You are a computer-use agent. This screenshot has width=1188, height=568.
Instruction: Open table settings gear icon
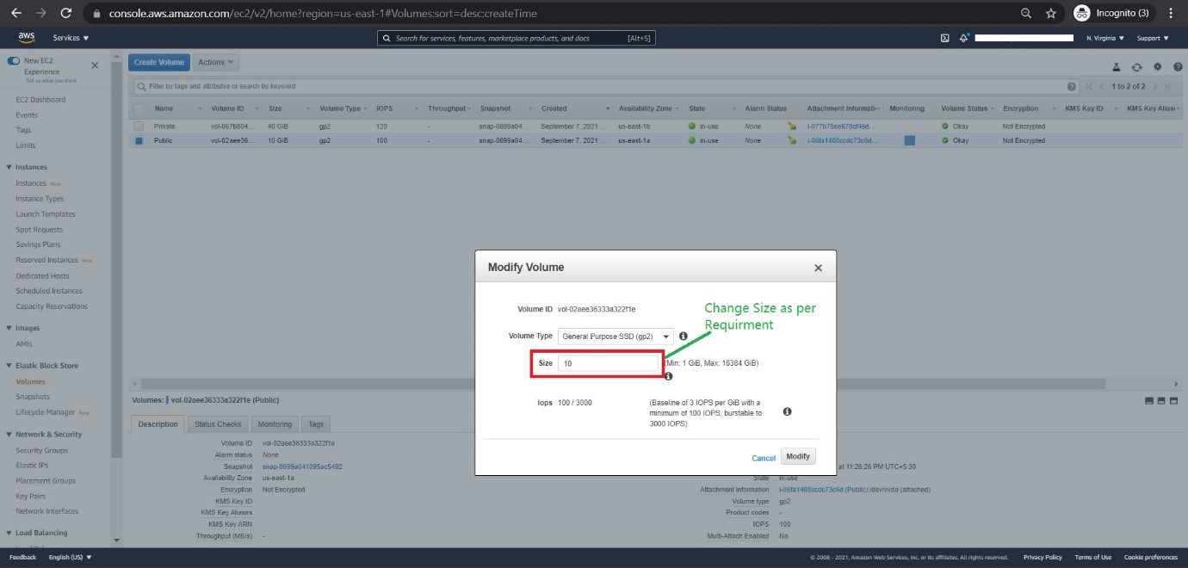point(1157,66)
